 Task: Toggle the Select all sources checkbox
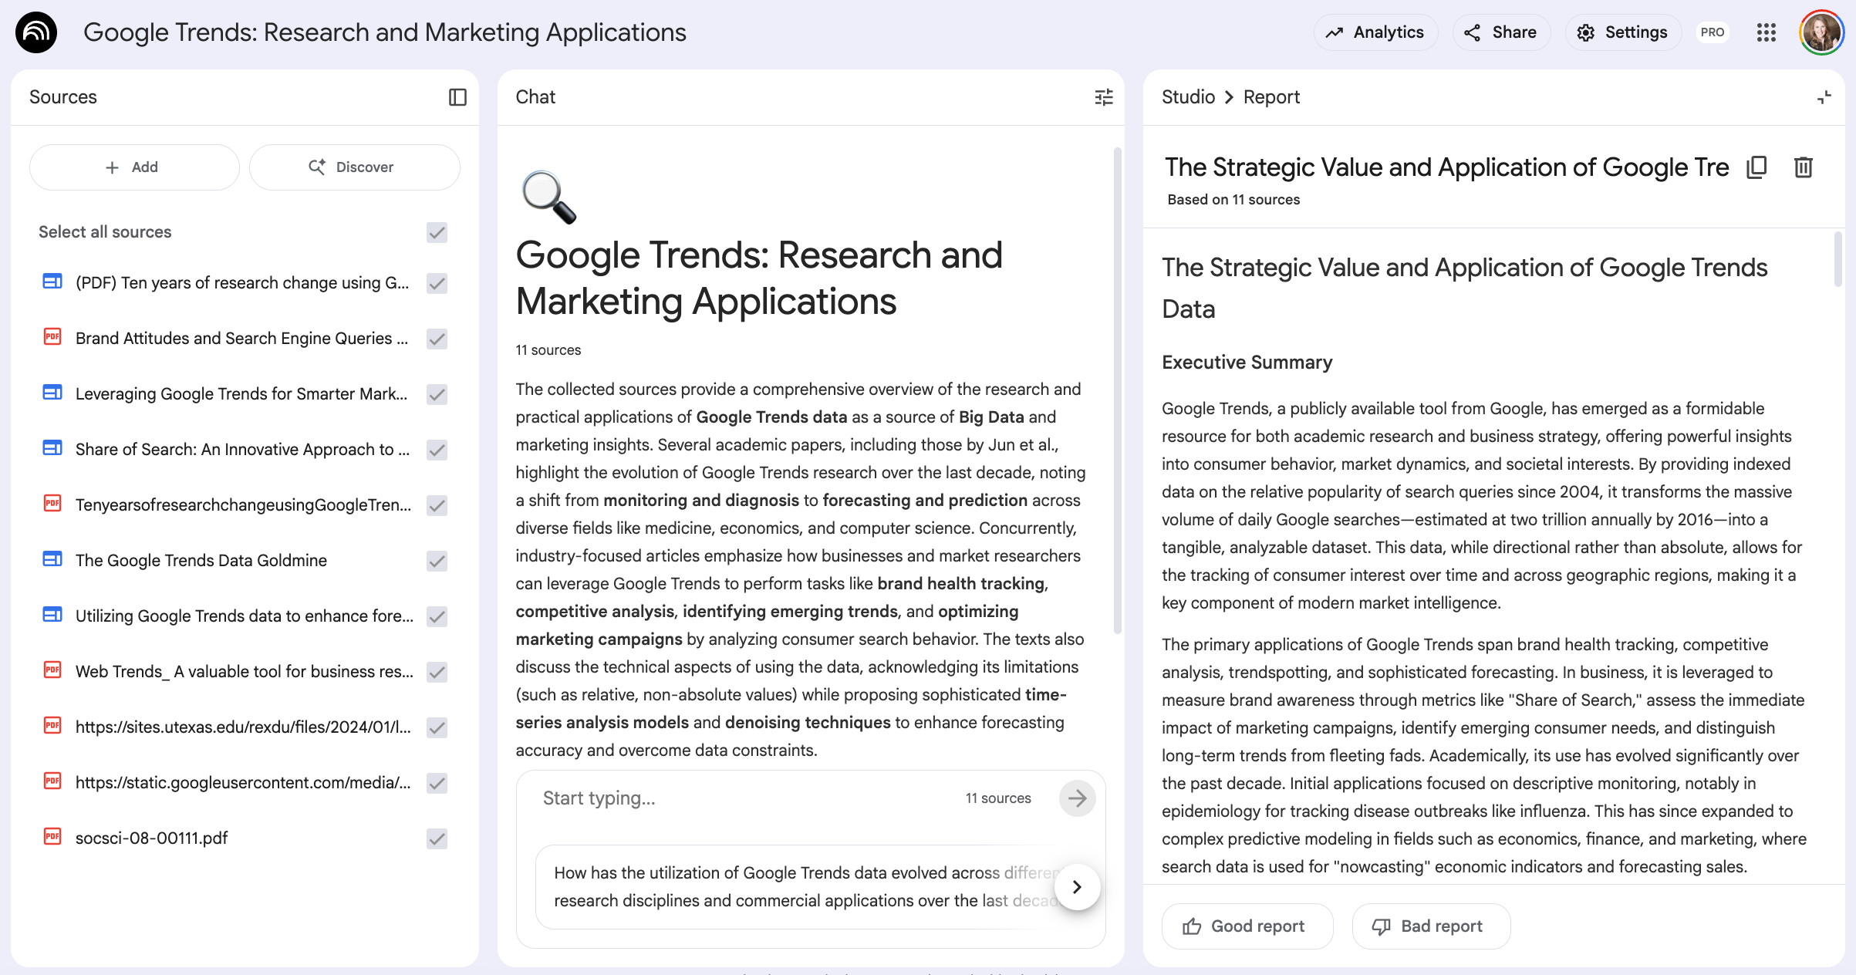[437, 232]
